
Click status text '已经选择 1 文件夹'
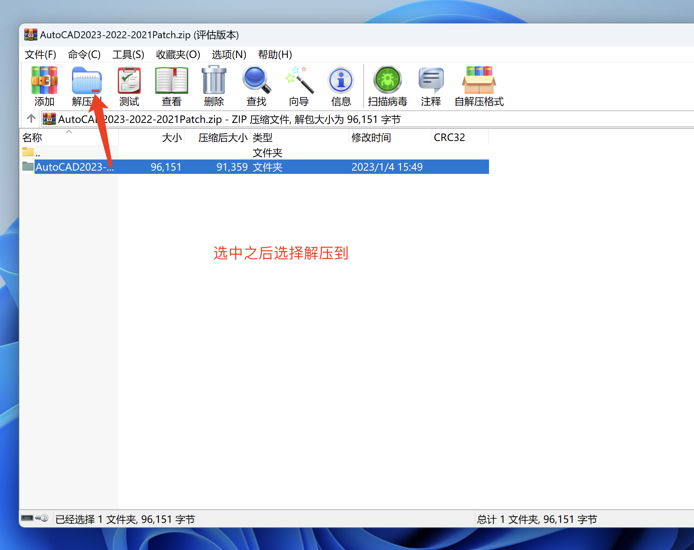[x=96, y=519]
